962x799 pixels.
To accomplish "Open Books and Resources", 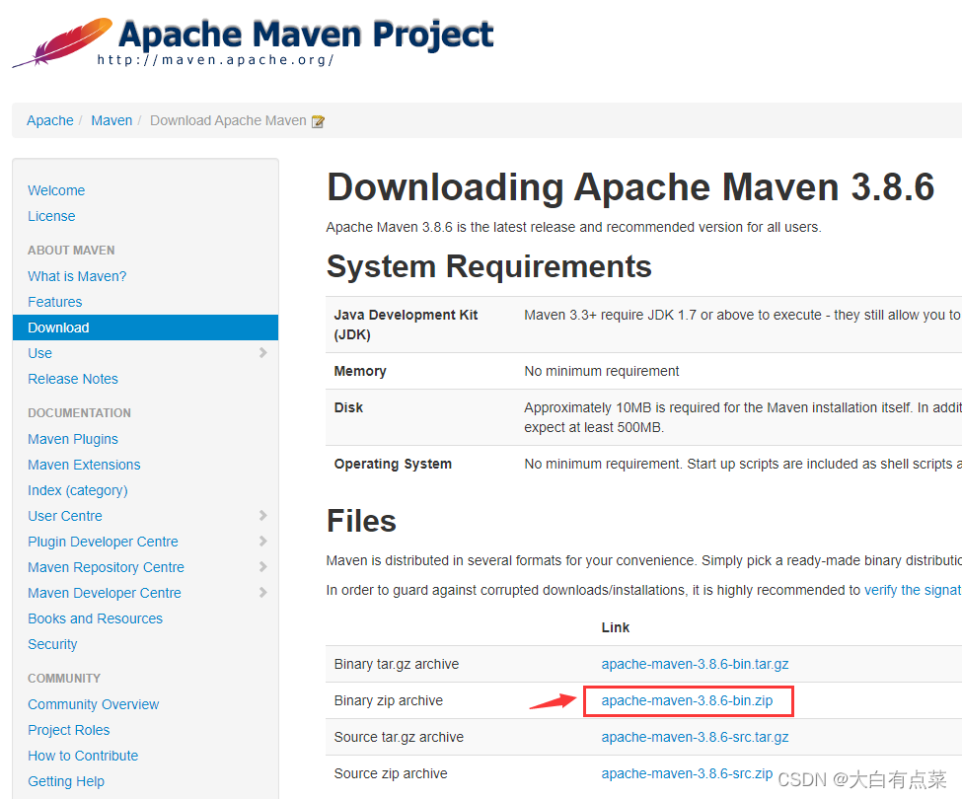I will pos(95,618).
